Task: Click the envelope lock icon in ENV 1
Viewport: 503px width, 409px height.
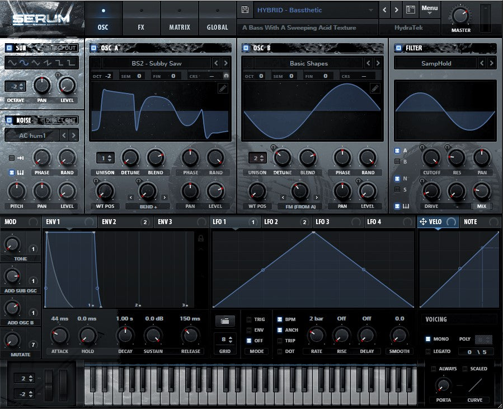Action: click(x=201, y=238)
